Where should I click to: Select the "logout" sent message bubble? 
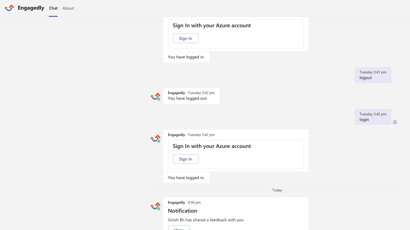coord(373,75)
